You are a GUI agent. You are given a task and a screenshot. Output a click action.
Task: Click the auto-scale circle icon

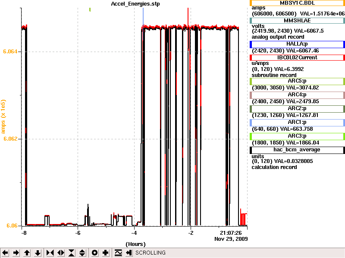coord(94,253)
